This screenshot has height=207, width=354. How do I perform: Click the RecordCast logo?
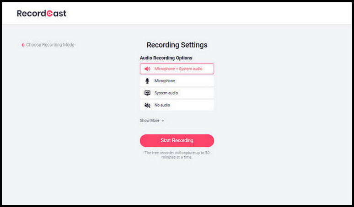[41, 13]
